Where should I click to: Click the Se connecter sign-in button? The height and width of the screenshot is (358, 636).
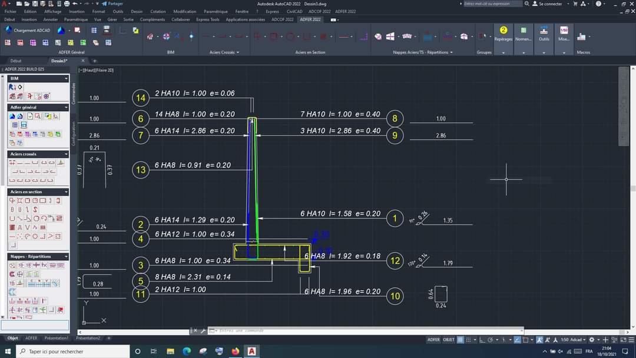point(547,4)
